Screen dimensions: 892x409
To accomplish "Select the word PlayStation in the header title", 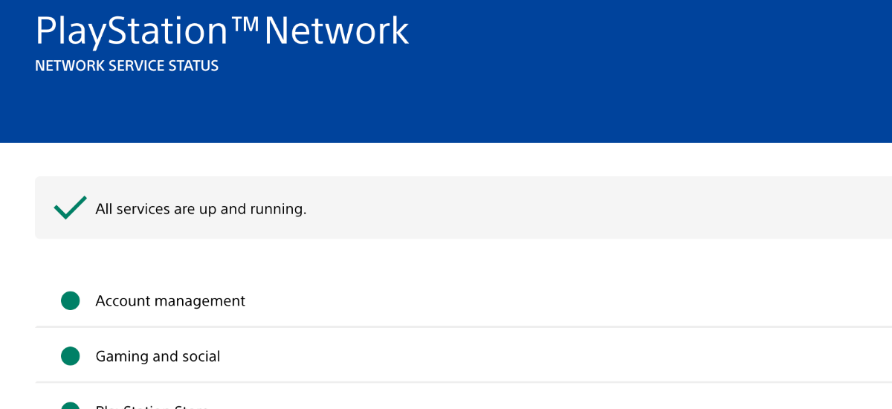I will [x=131, y=31].
